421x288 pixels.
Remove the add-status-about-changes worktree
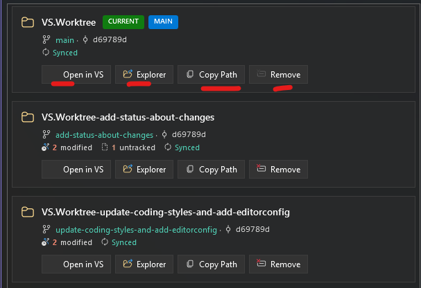click(x=278, y=170)
